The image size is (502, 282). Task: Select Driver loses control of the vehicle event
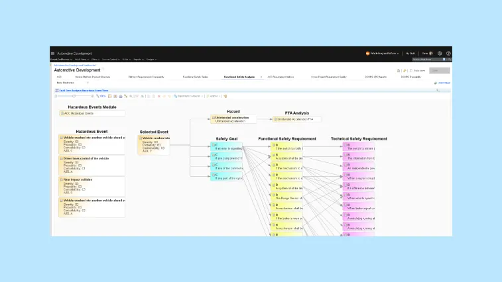coord(92,165)
